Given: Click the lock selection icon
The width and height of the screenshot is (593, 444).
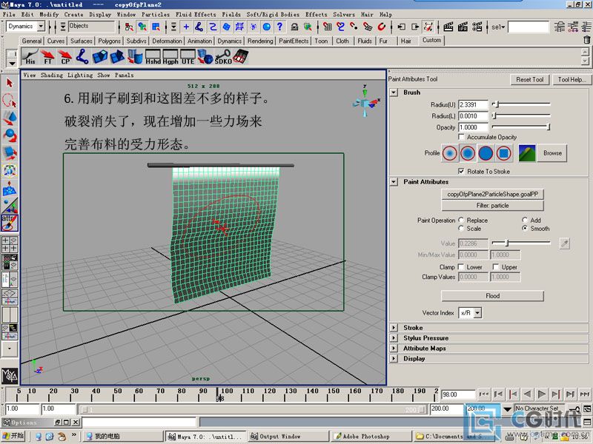Looking at the screenshot, I should (294, 27).
